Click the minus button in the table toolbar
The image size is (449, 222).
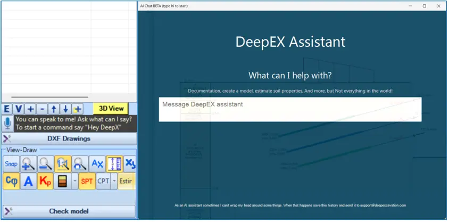coord(42,109)
